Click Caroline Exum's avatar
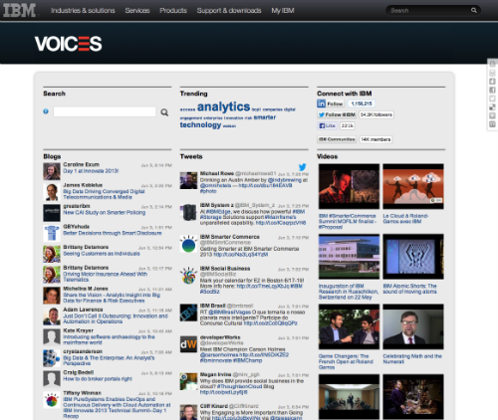The height and width of the screenshot is (420, 498). (x=52, y=171)
